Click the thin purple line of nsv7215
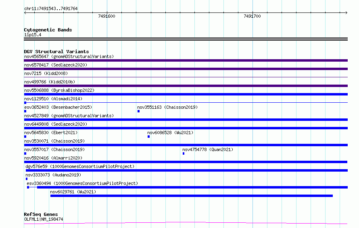Image resolution: width=359 pixels, height=228 pixels. point(186,77)
